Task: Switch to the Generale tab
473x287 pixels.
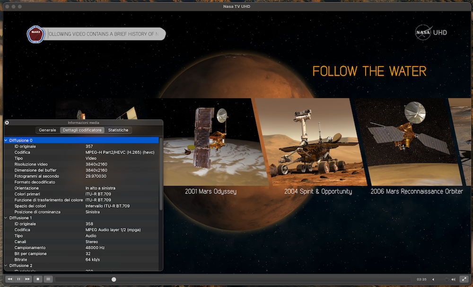Action: tap(47, 130)
